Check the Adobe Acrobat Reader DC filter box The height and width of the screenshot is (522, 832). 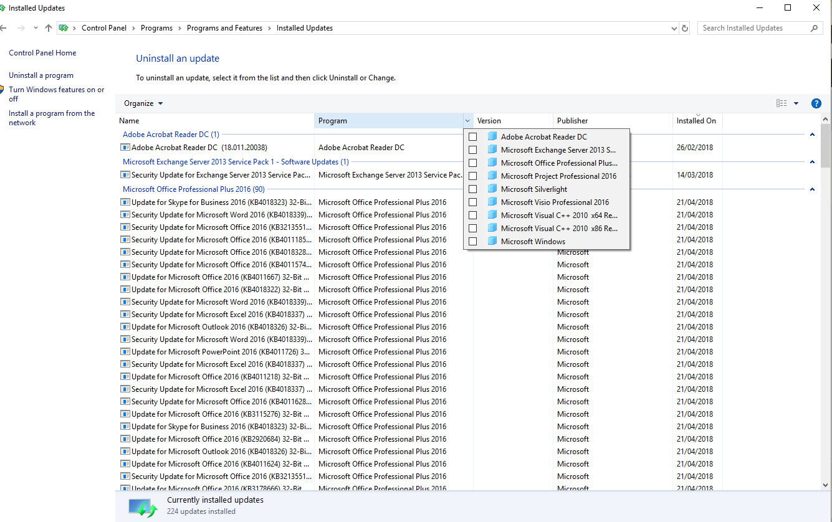coord(473,137)
